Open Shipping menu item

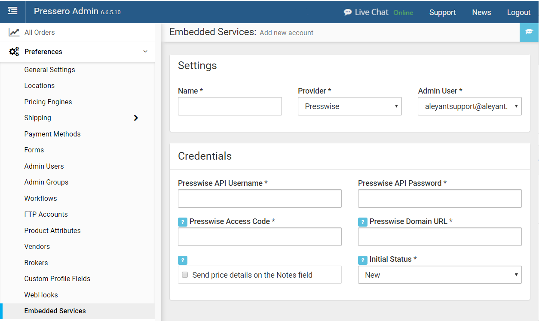click(x=38, y=118)
